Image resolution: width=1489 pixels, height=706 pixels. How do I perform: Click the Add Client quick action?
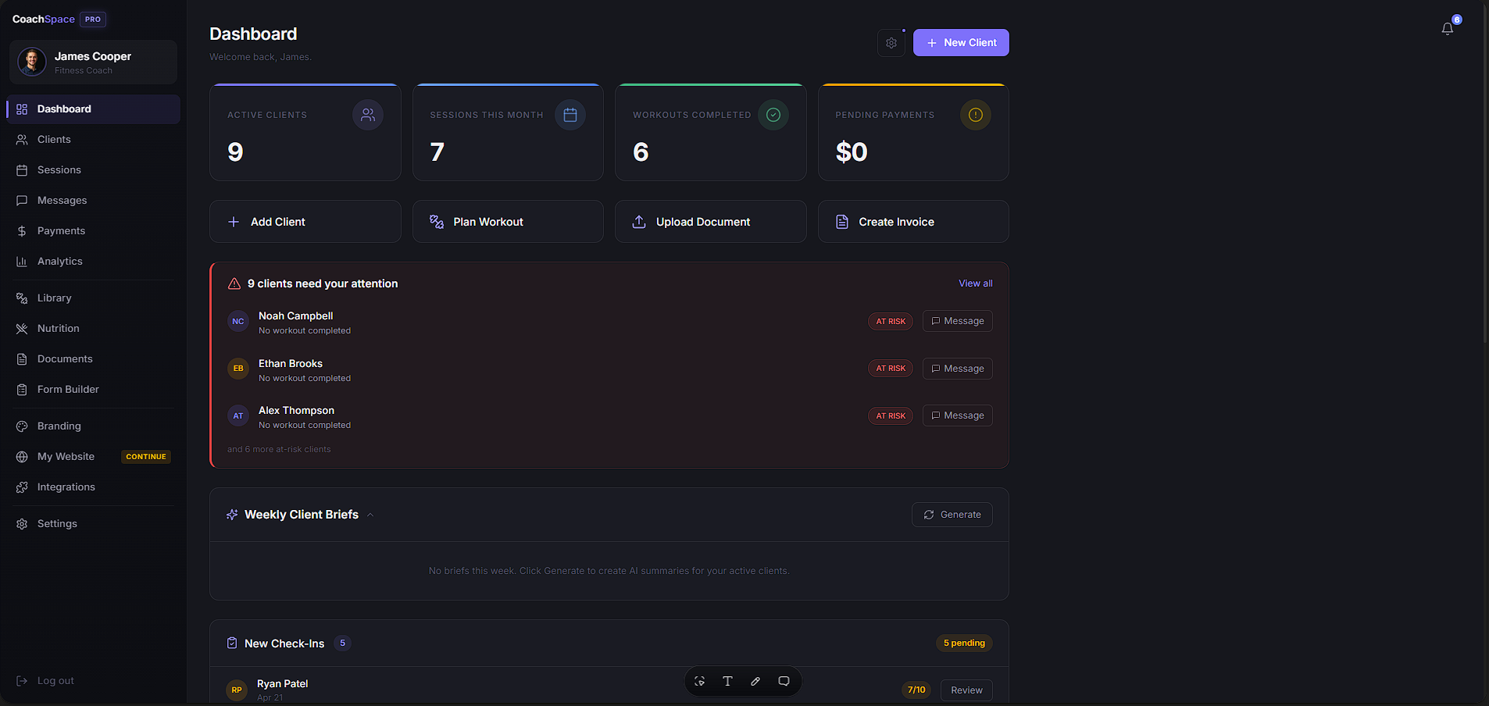(305, 222)
